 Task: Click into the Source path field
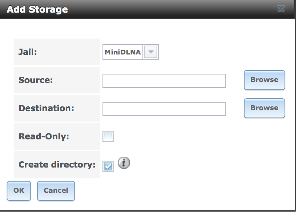(164, 81)
